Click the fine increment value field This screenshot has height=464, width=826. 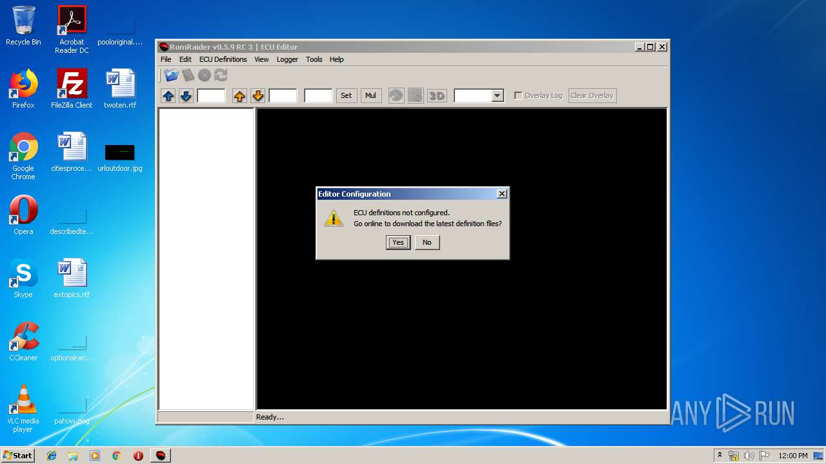[211, 95]
